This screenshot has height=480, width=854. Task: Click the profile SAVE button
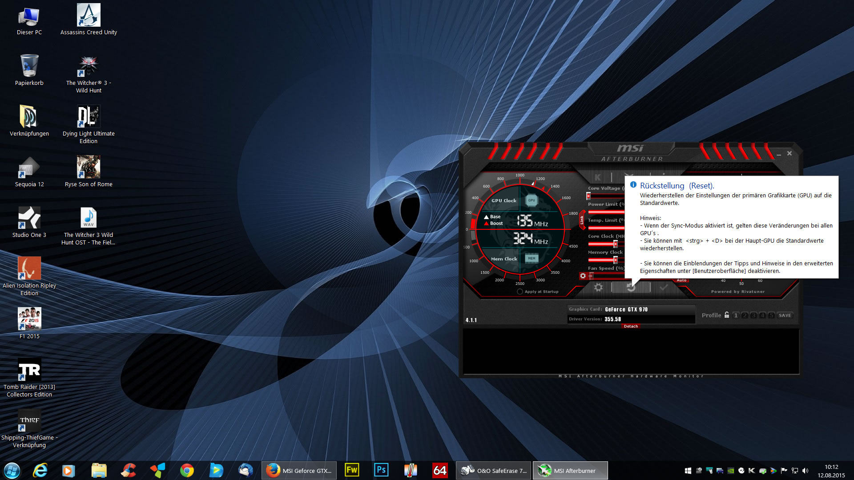(785, 316)
